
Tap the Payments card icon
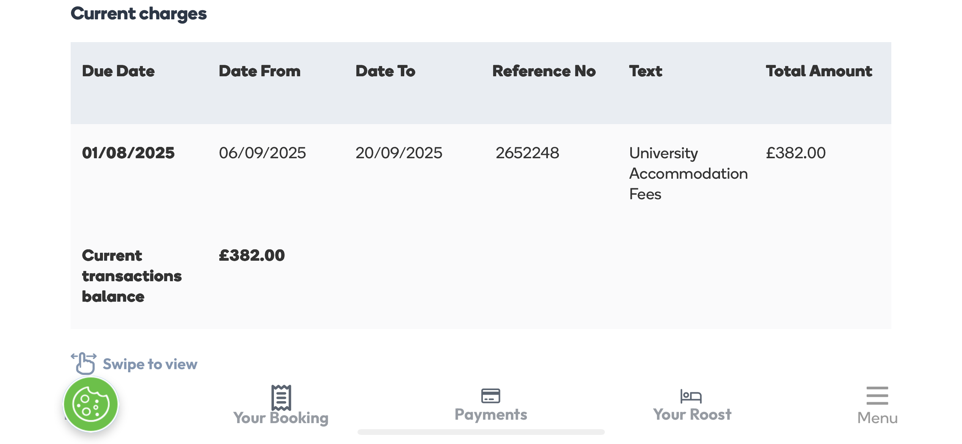[x=490, y=396]
